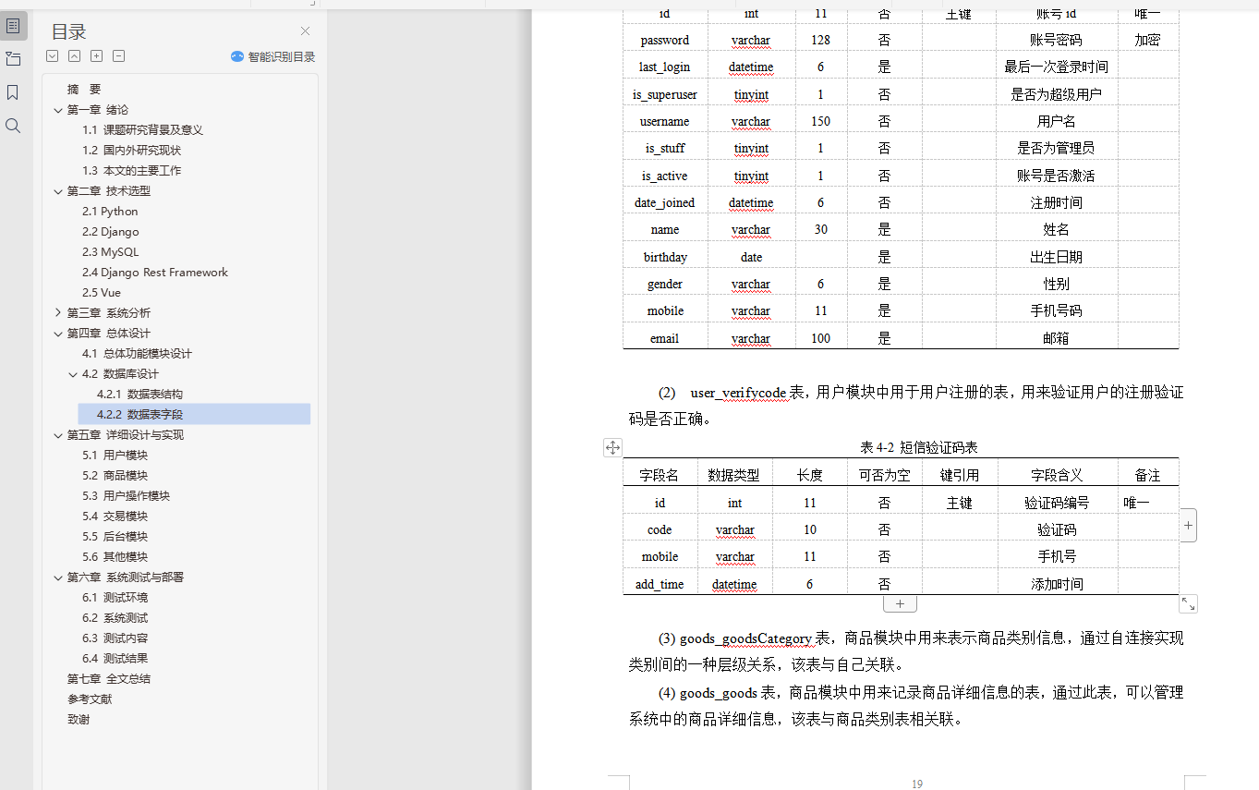Add a row using the plus below the table

coord(900,603)
